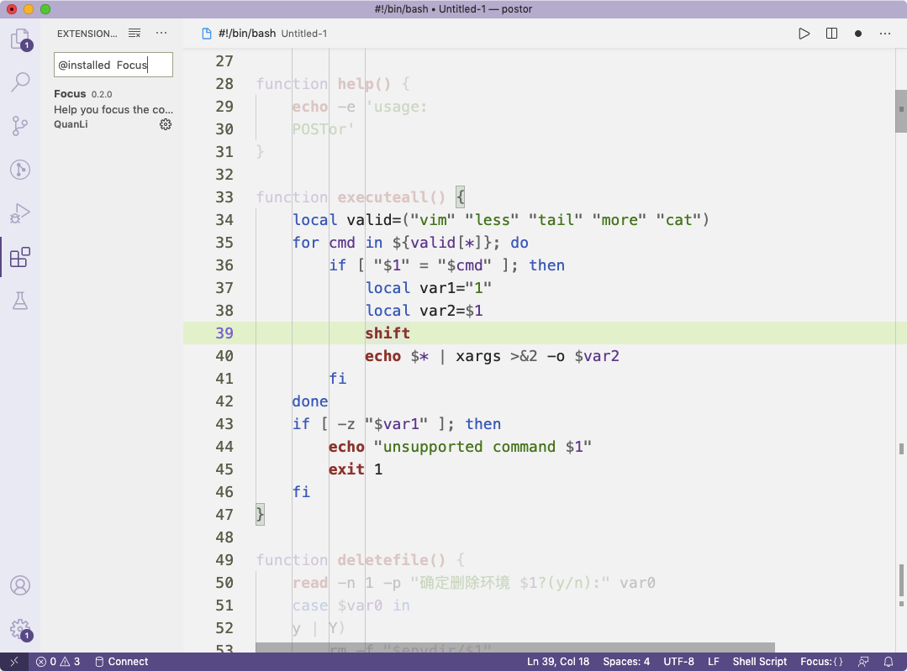The height and width of the screenshot is (671, 907).
Task: Click 'done' keyword on line 42
Action: [310, 401]
